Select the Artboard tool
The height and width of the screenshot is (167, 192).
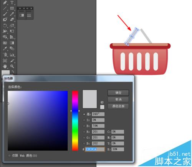coord(5,61)
